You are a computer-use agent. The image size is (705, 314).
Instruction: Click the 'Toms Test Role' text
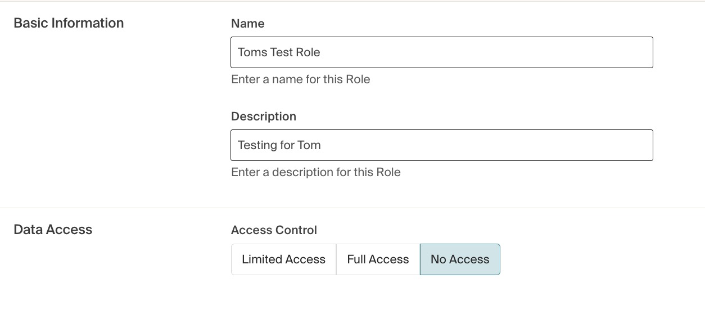279,52
